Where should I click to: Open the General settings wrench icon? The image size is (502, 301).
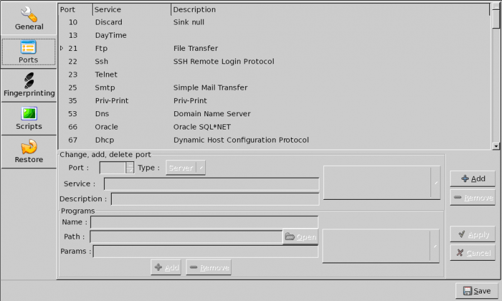coord(29,13)
